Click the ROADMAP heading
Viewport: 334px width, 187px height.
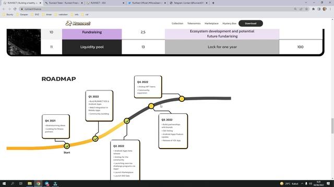(58, 79)
